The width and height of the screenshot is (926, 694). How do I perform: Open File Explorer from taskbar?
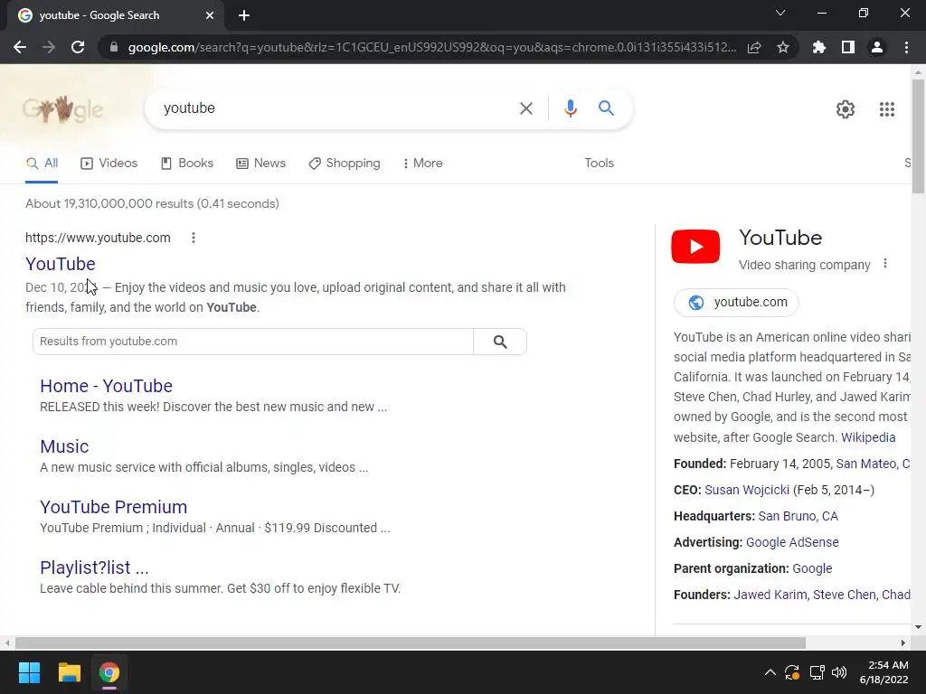[69, 672]
